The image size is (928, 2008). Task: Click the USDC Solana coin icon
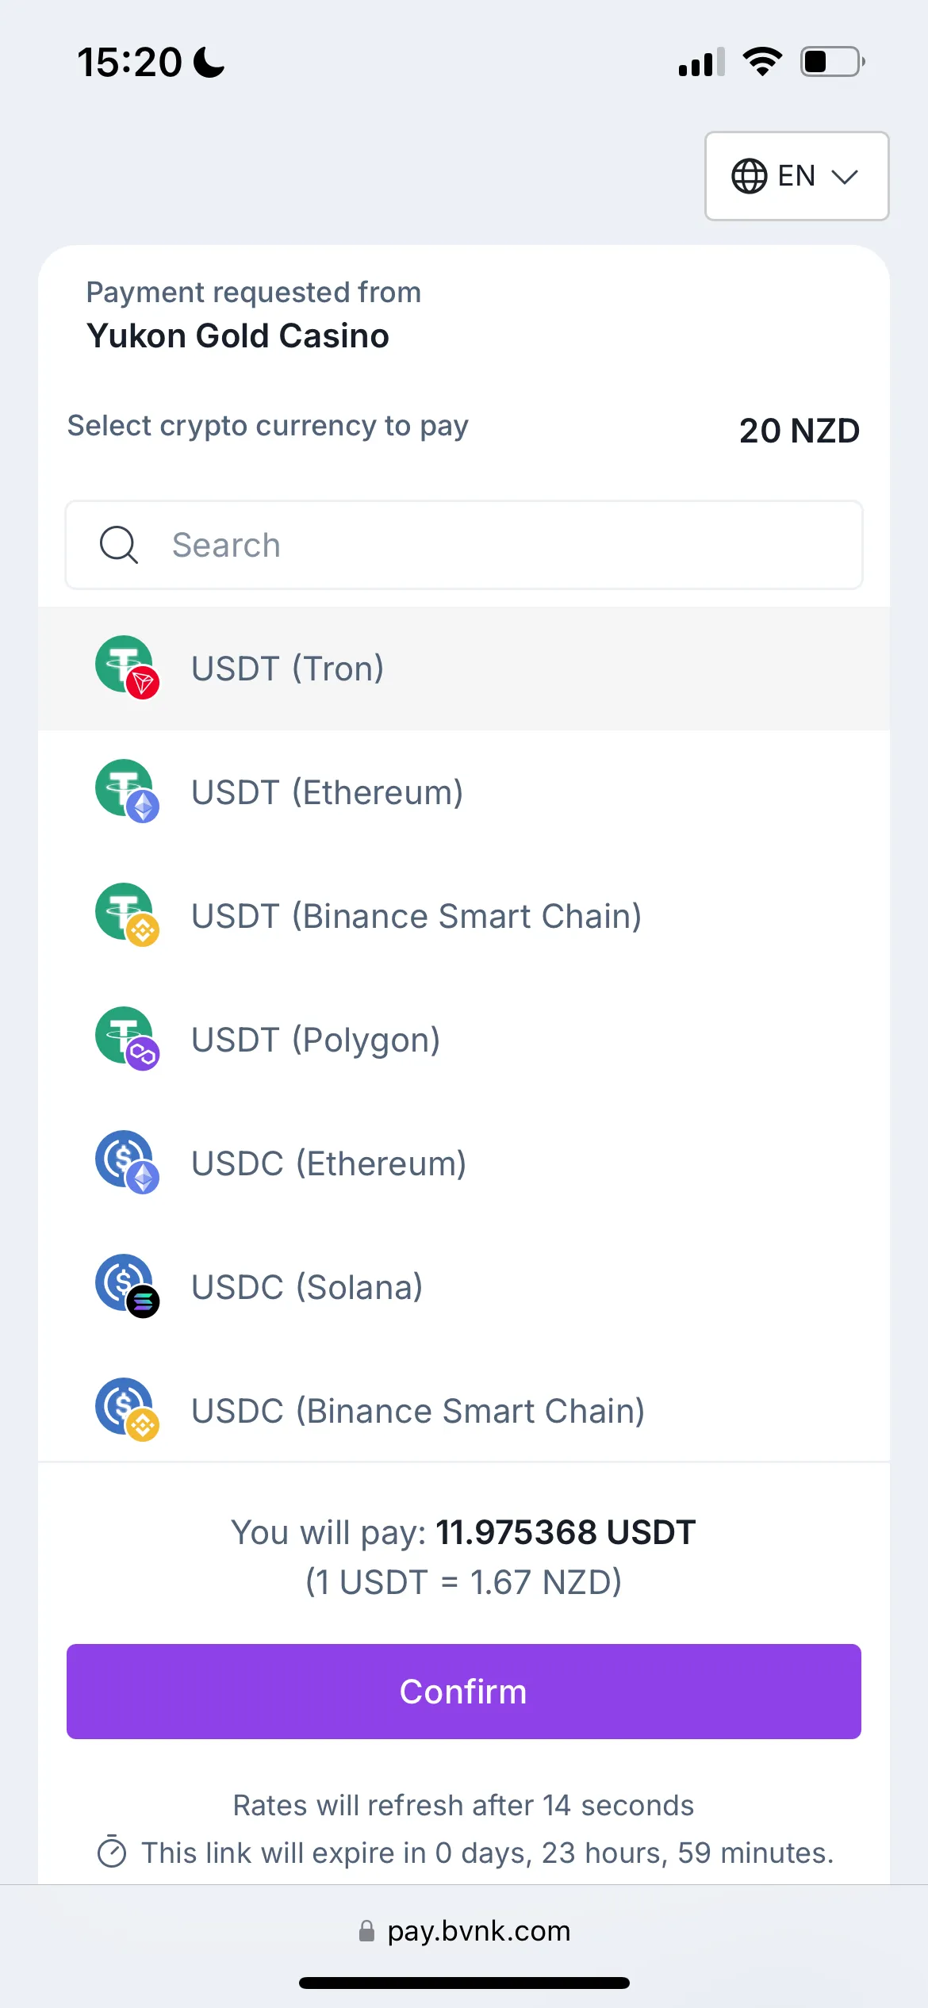click(127, 1286)
